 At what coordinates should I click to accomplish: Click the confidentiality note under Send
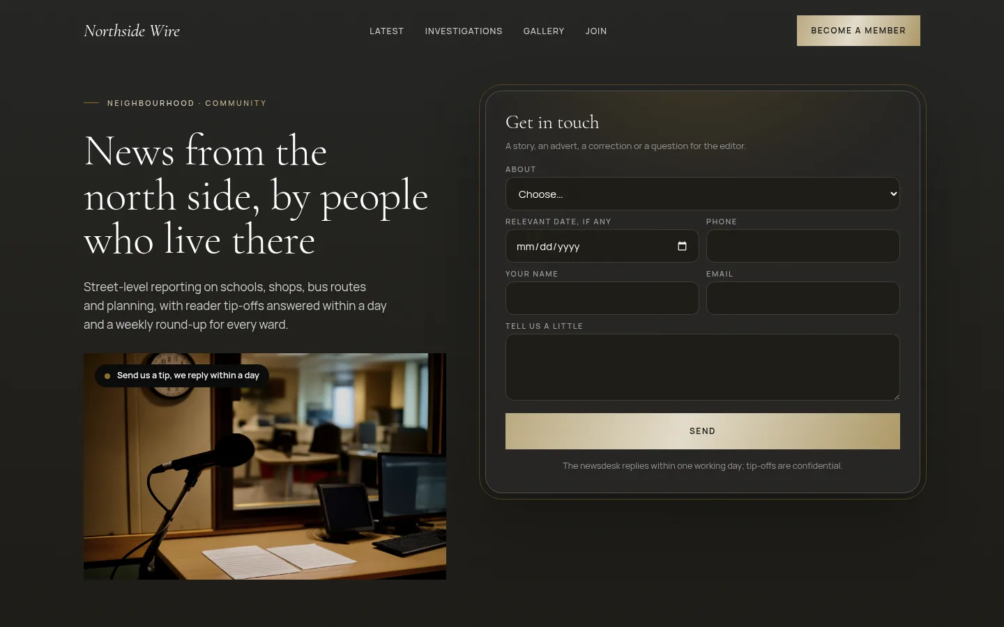coord(702,466)
